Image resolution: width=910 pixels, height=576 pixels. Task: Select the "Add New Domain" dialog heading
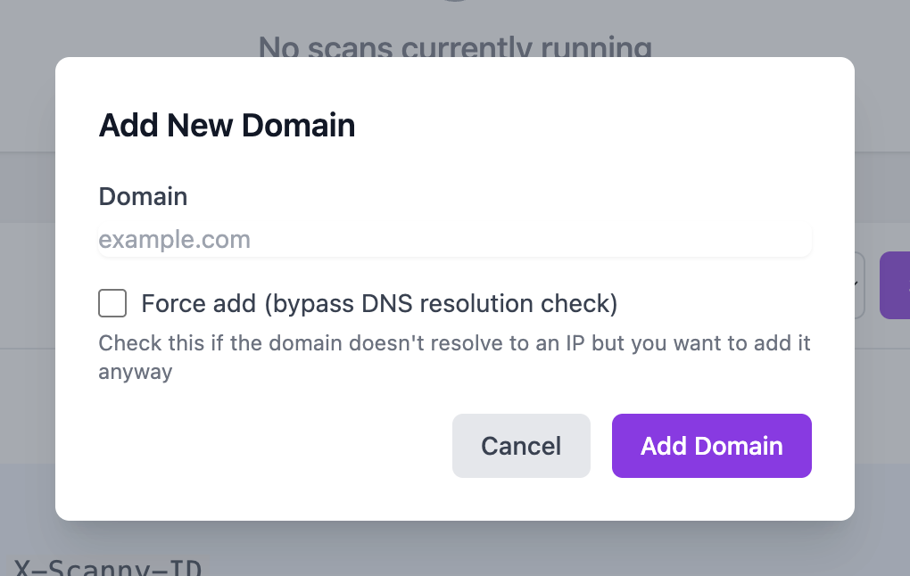227,125
